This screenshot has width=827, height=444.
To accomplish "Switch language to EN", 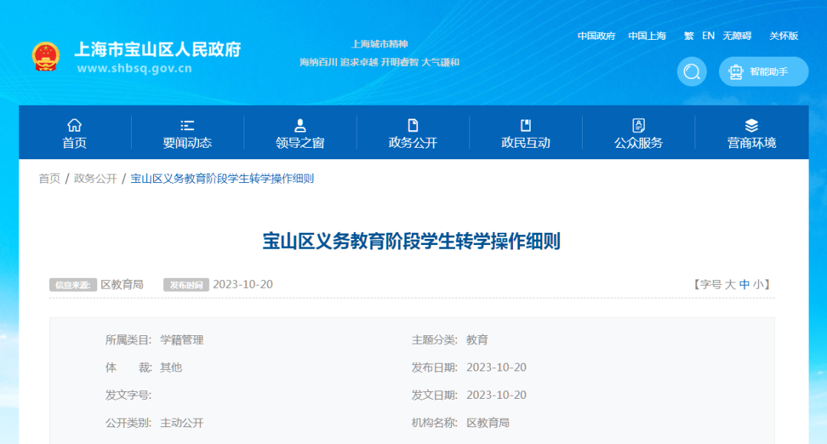I will 708,36.
